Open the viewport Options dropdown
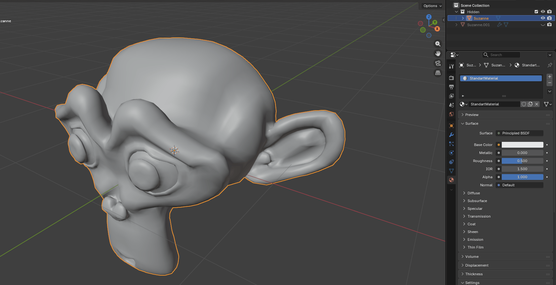Image resolution: width=556 pixels, height=285 pixels. [432, 6]
